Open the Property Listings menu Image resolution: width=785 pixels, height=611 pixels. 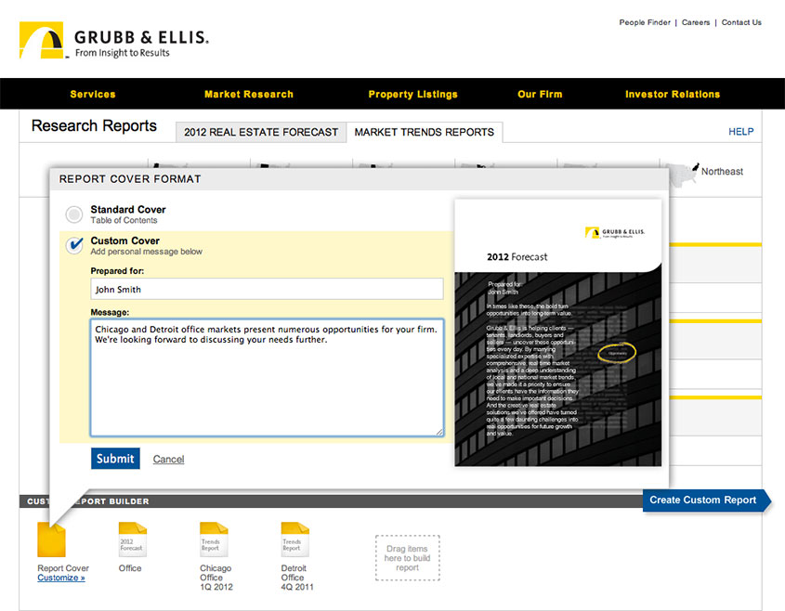coord(412,94)
